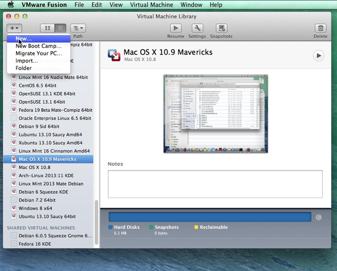Switch to icon grid view

pos(47,28)
